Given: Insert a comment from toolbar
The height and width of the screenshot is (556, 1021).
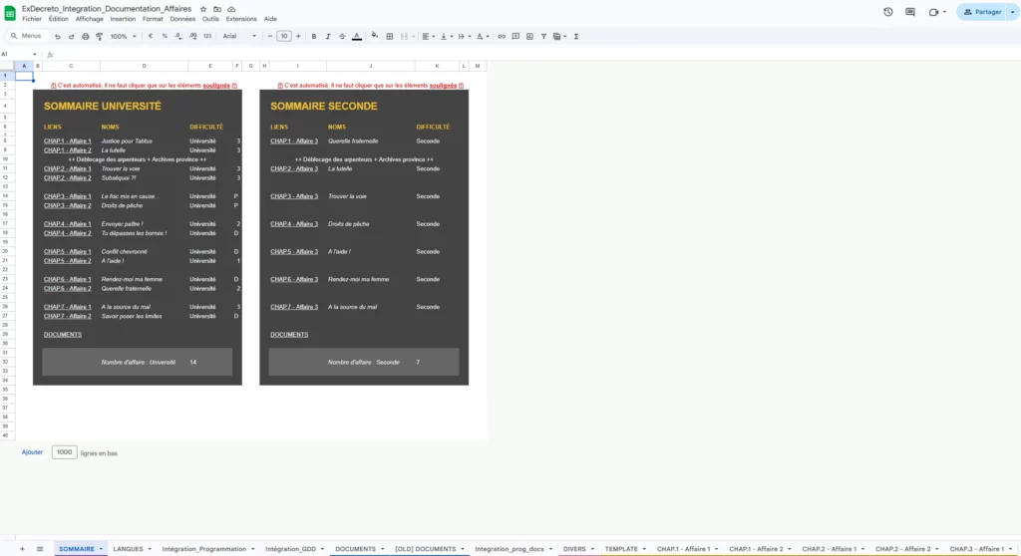Looking at the screenshot, I should click(515, 37).
